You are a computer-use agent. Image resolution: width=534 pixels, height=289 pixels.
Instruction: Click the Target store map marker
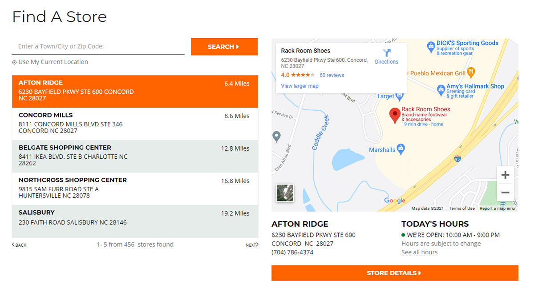coord(400,95)
